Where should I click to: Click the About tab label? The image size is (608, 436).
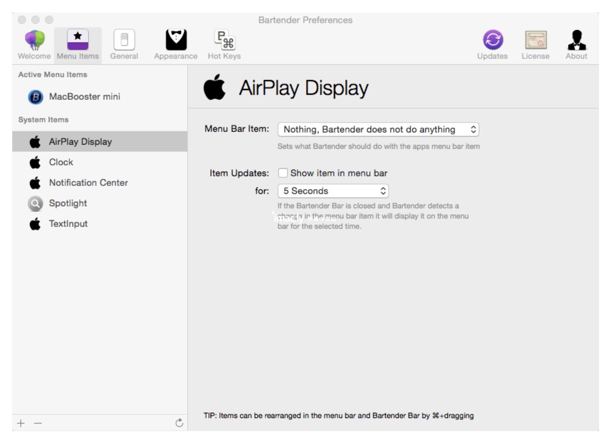coord(576,56)
